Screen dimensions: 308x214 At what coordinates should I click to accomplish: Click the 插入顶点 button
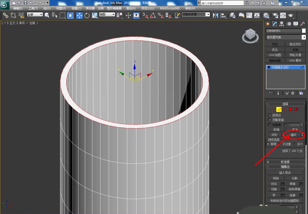285,173
